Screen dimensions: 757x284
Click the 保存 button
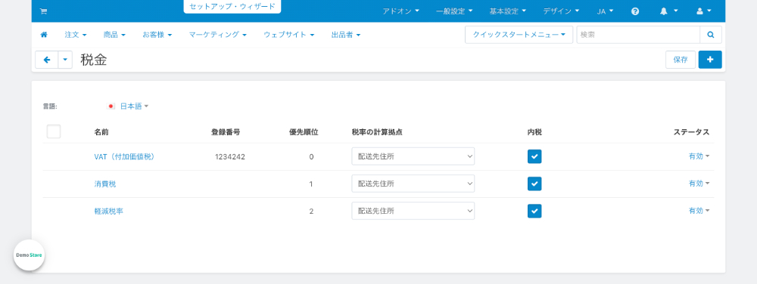pyautogui.click(x=681, y=60)
